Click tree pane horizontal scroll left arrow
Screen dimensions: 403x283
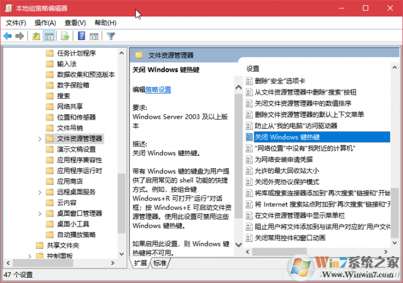[8, 263]
